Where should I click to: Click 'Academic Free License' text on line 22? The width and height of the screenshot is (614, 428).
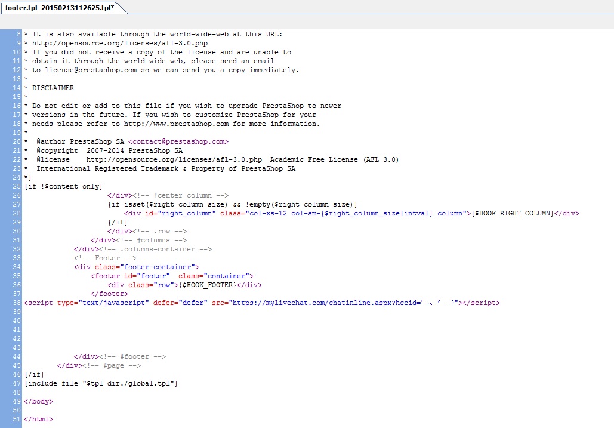click(314, 159)
